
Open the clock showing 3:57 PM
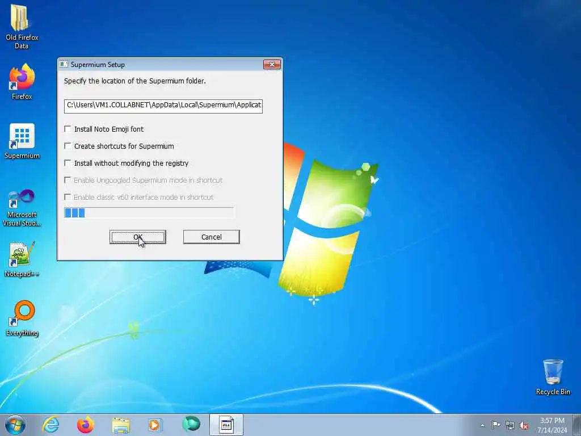pyautogui.click(x=551, y=425)
